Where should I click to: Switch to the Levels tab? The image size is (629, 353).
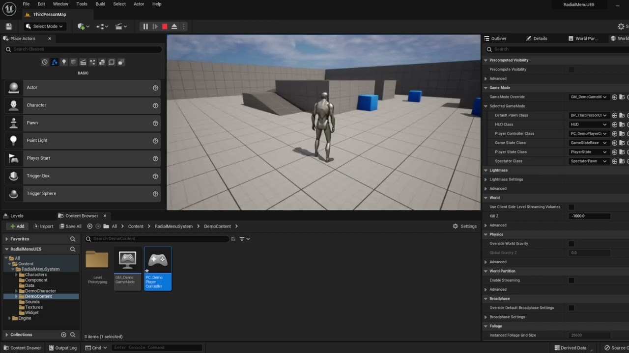tap(13, 216)
